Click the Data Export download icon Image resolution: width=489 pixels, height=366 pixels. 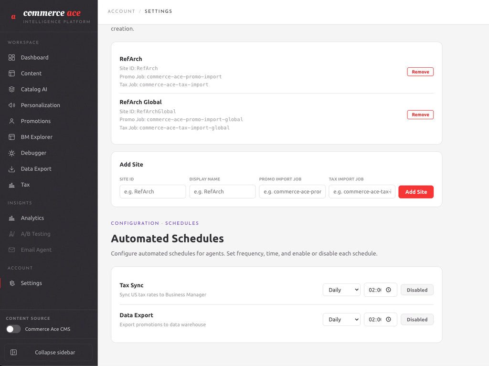[11, 168]
